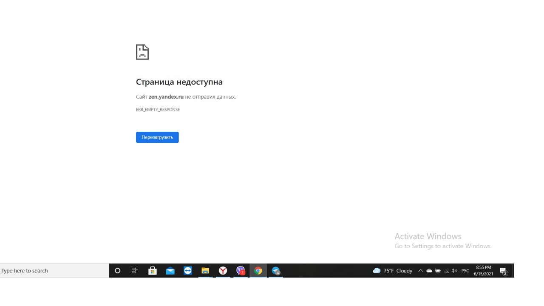The width and height of the screenshot is (544, 306).
Task: Open Viber from the taskbar
Action: (x=241, y=271)
